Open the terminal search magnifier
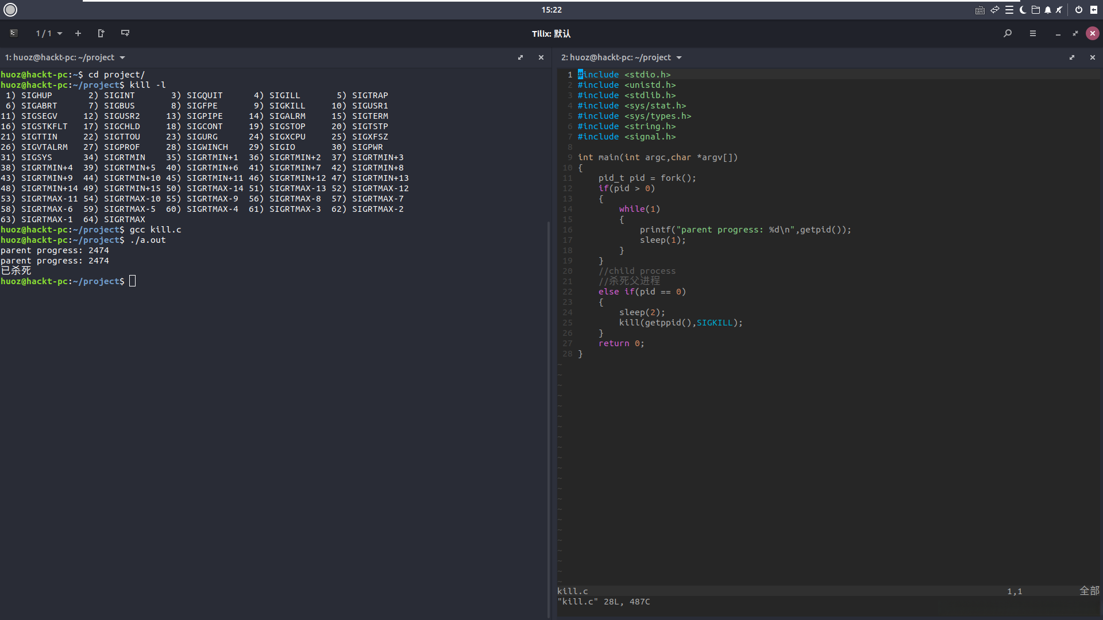Image resolution: width=1103 pixels, height=620 pixels. tap(1008, 33)
